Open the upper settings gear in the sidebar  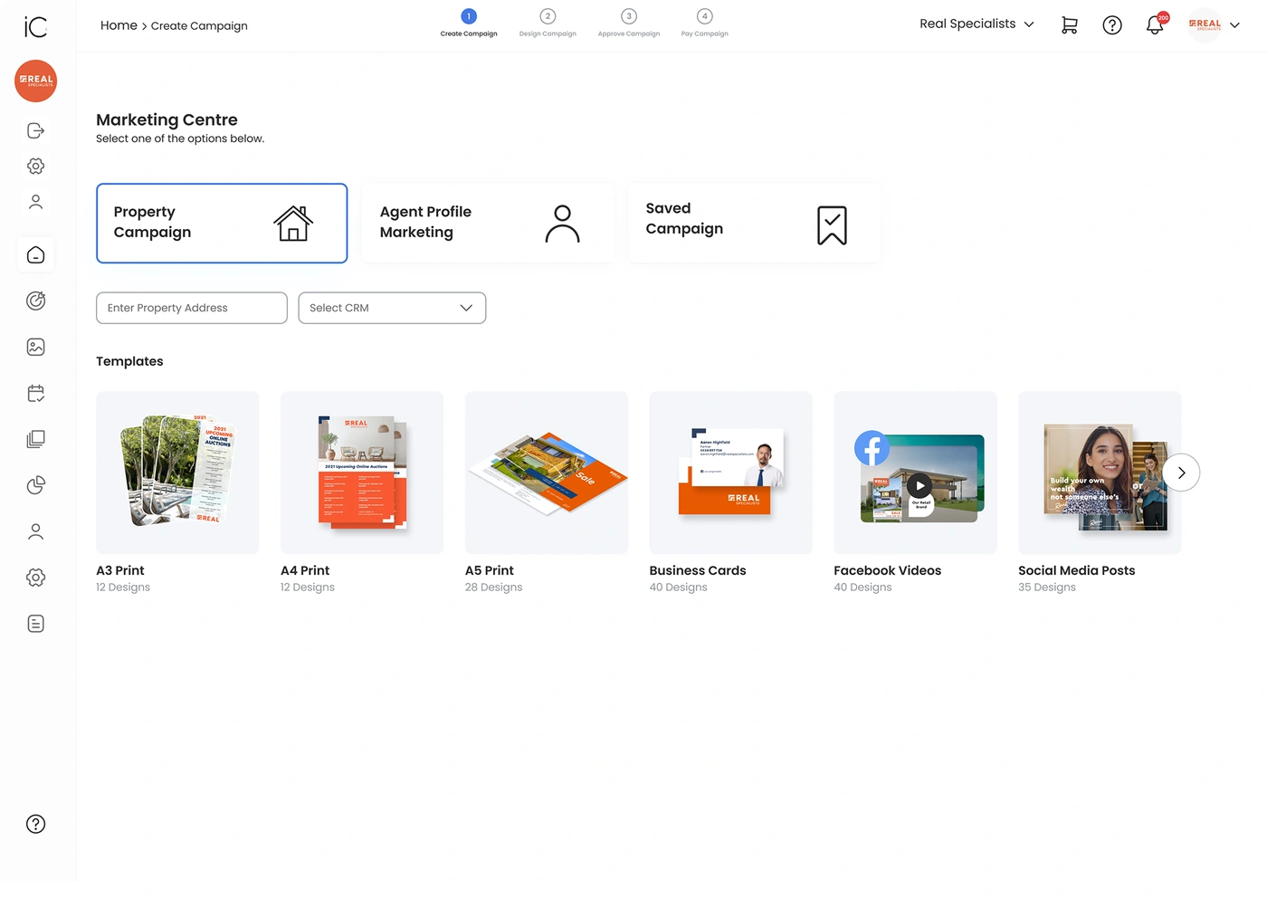[x=36, y=167]
